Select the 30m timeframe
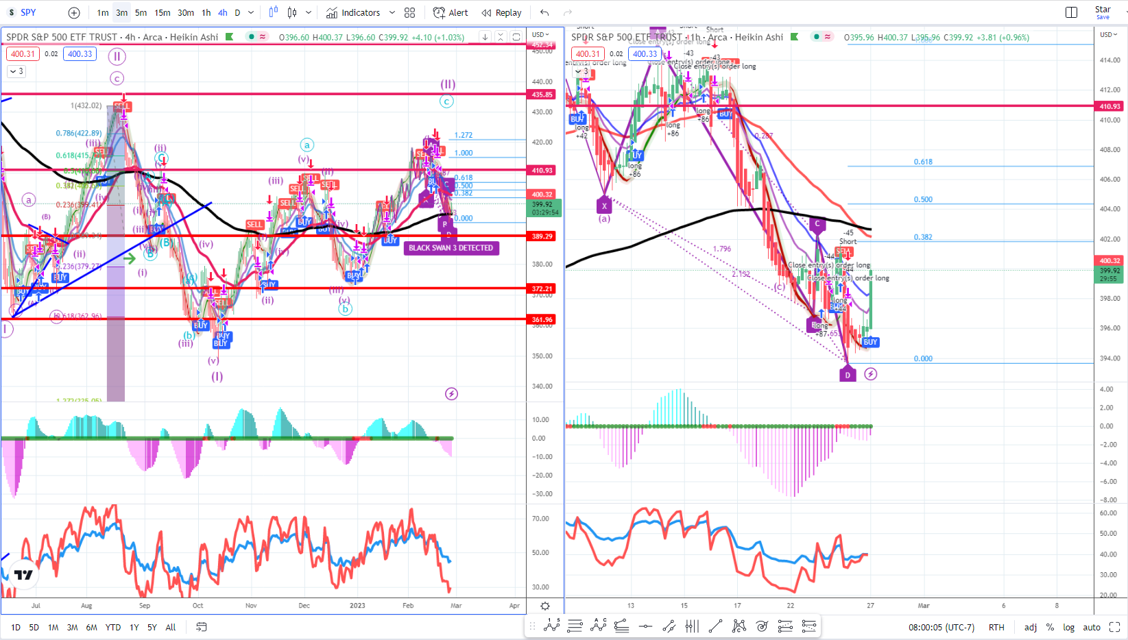 tap(186, 12)
